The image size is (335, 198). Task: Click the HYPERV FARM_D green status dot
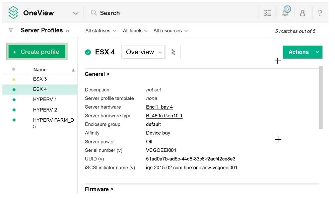point(14,120)
